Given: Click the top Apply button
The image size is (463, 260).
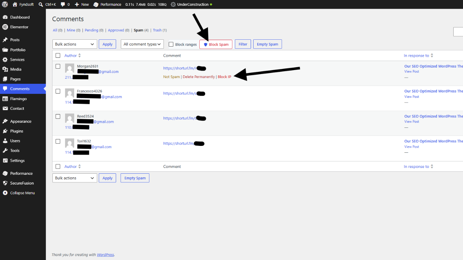Looking at the screenshot, I should tap(107, 44).
